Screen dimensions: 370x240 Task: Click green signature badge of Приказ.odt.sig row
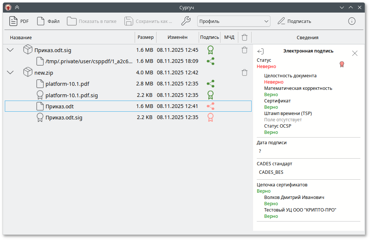coord(211,50)
